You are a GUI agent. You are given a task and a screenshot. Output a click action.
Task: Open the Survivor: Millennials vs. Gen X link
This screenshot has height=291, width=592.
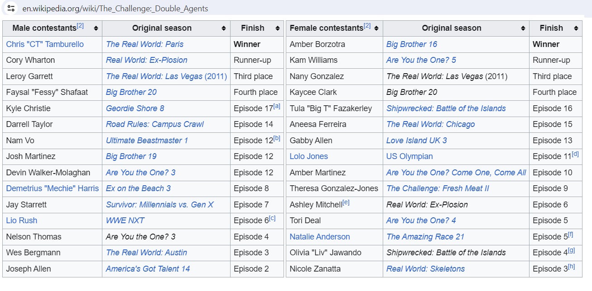[159, 205]
